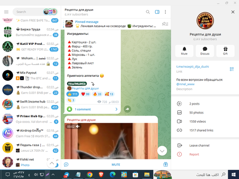The image size is (239, 179).
Task: Toggle the right info sidebar panel icon
Action: pyautogui.click(x=157, y=12)
